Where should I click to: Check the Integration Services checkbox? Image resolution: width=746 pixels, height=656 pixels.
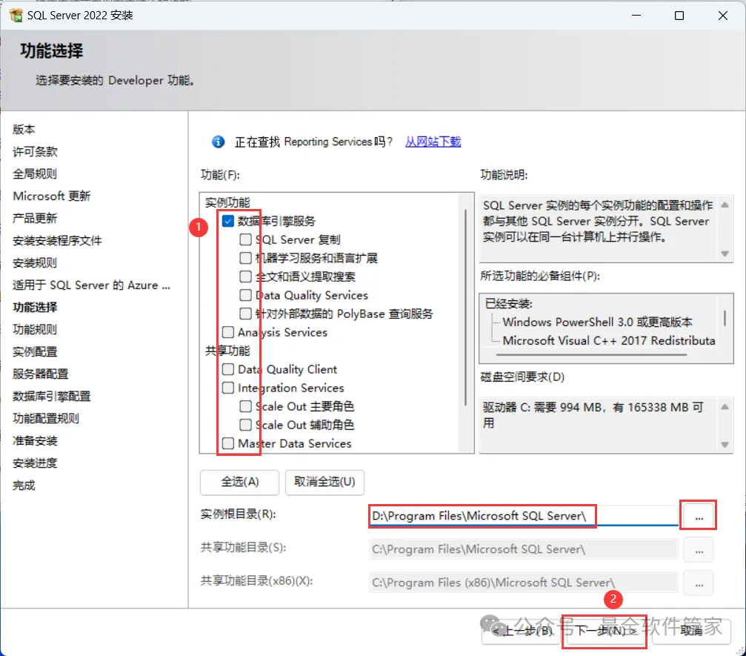pos(228,388)
